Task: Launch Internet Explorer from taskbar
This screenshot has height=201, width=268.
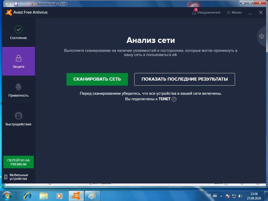Action: pyautogui.click(x=27, y=196)
